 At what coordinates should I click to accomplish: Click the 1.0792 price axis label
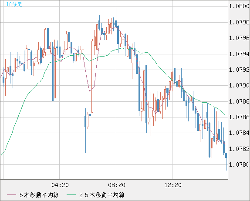[x=239, y=70]
